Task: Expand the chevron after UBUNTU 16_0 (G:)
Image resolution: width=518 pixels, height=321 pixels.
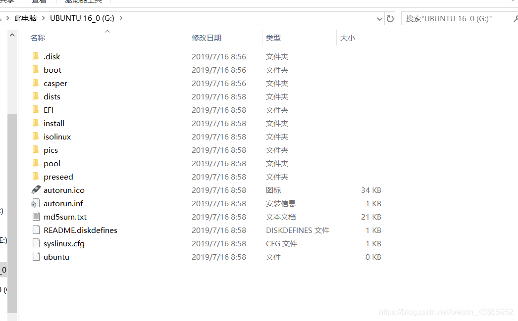Action: 121,18
